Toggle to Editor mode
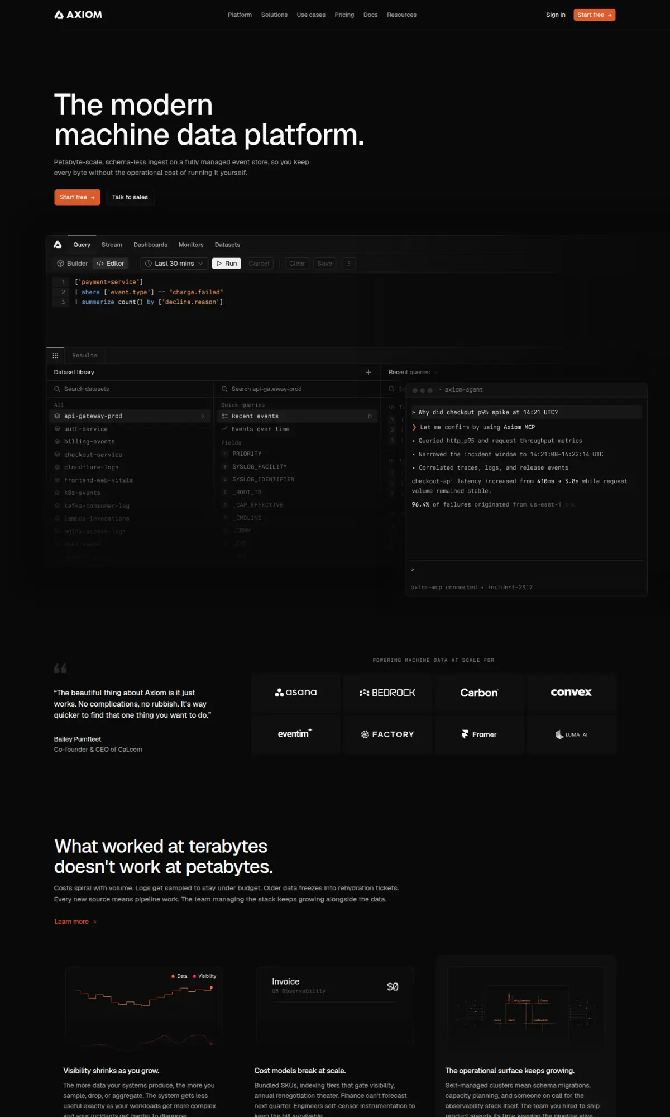Image resolution: width=670 pixels, height=1117 pixels. 110,264
